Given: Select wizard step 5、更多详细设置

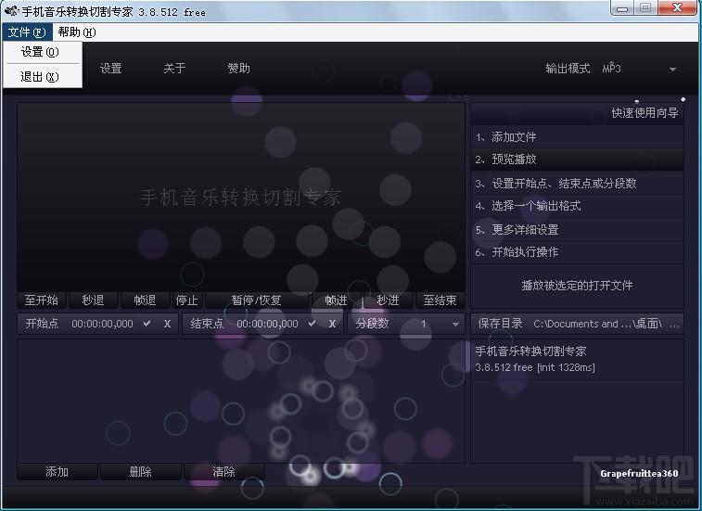Looking at the screenshot, I should click(x=577, y=230).
